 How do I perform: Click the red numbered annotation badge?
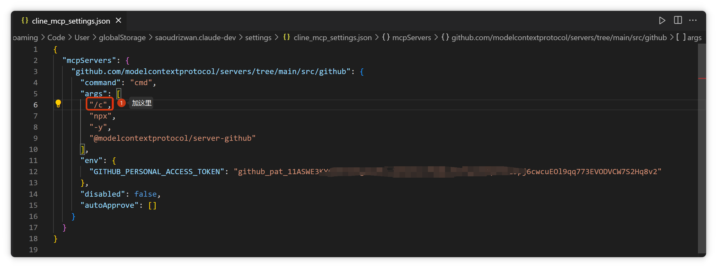coord(121,103)
